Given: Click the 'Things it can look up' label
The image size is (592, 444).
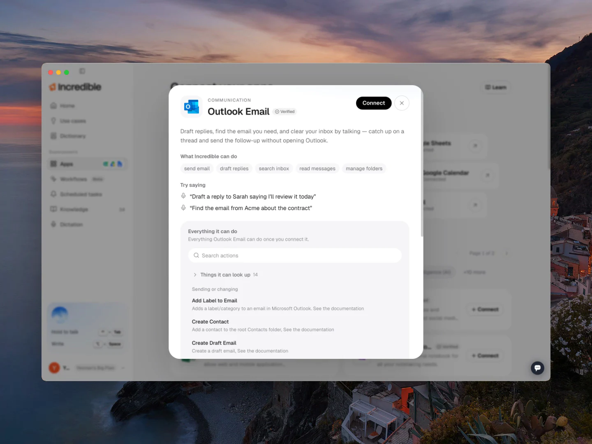Looking at the screenshot, I should [225, 275].
